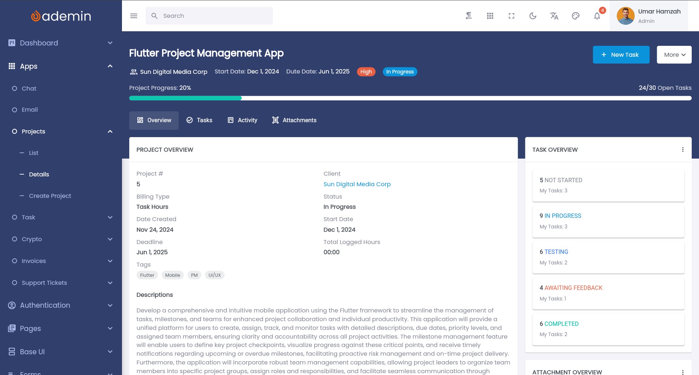The image size is (699, 375).
Task: Toggle dark mode with moon icon
Action: tap(533, 16)
